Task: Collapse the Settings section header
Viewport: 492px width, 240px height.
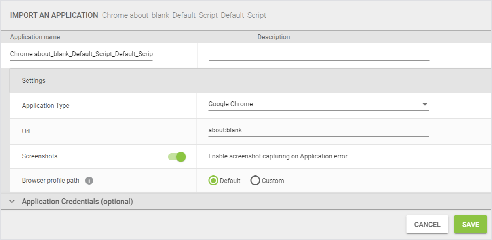Action: (x=34, y=80)
